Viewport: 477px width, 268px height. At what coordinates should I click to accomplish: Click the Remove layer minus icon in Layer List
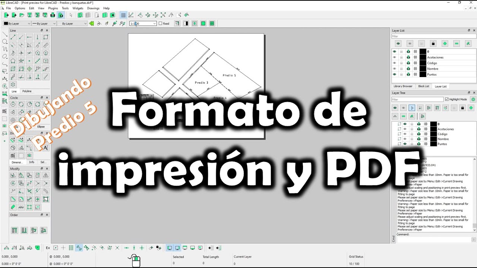pos(457,44)
